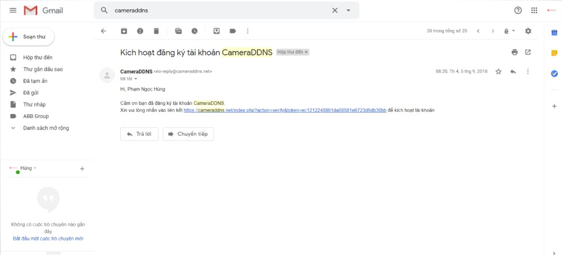Click the Trả lời reply button
Viewport: 562px width, 255px height.
[139, 134]
